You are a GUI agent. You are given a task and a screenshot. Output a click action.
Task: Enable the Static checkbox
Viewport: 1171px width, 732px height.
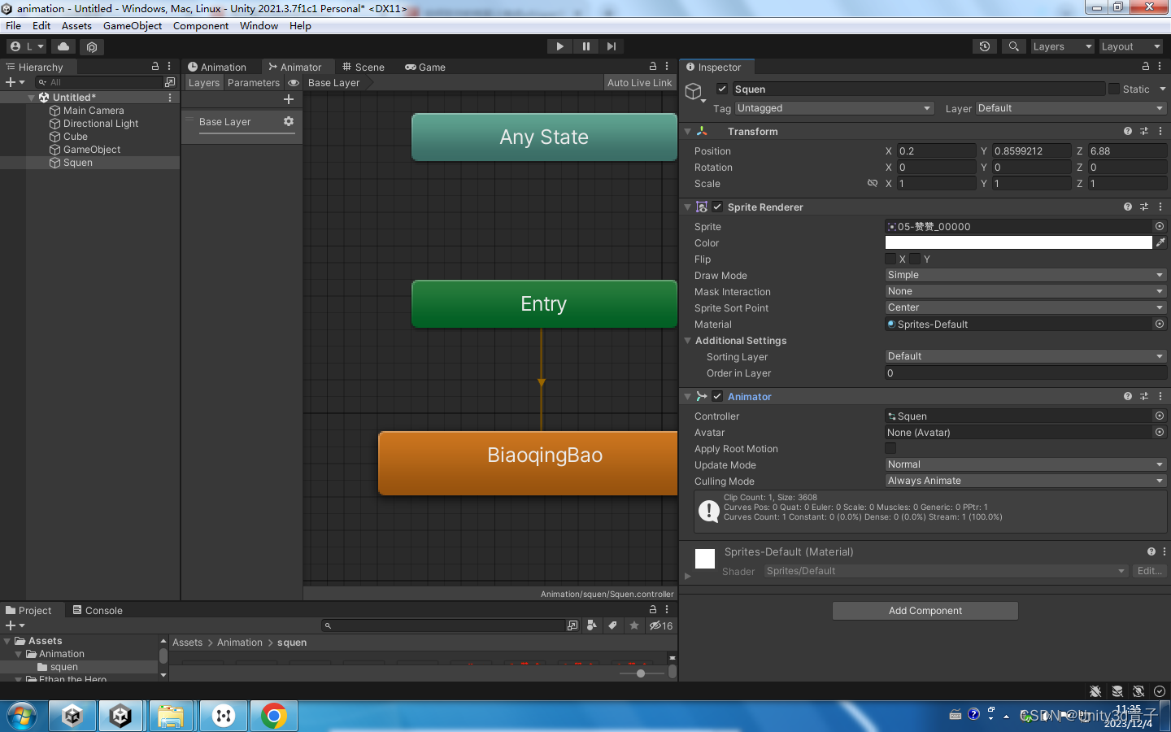pyautogui.click(x=1114, y=89)
